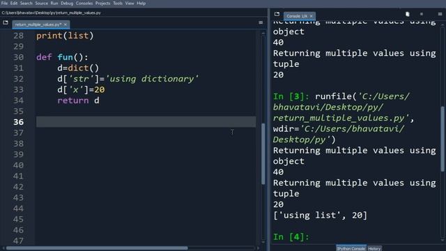This screenshot has height=251, width=446.
Task: Click the 'return d' code line
Action: pos(78,100)
